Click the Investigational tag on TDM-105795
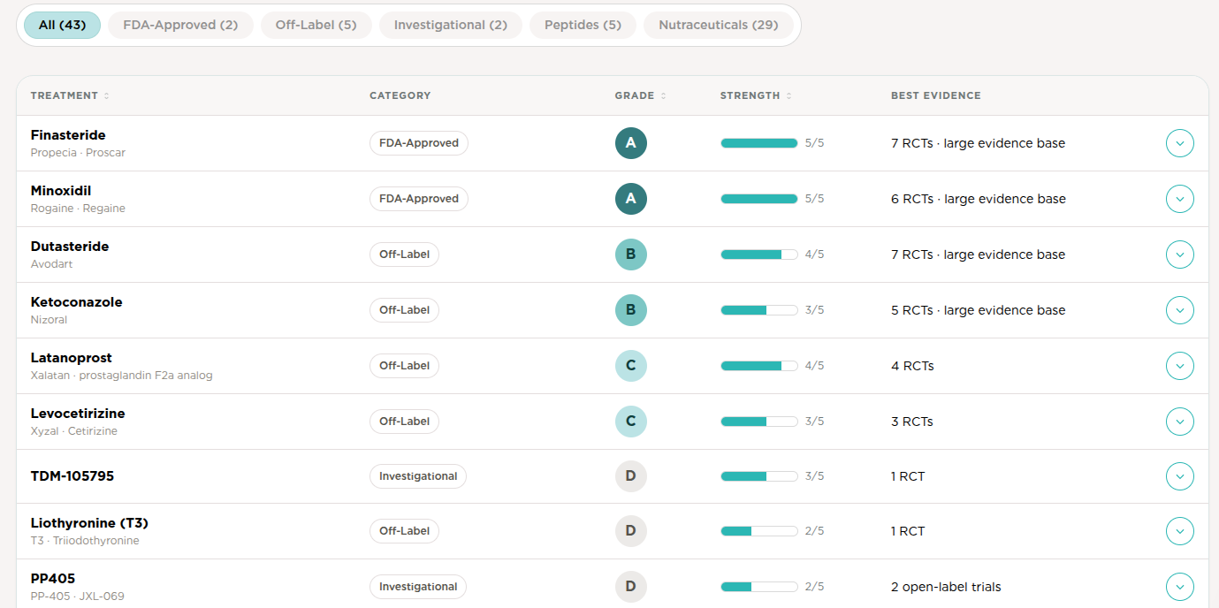Screen dimensions: 1219x608 click(418, 476)
